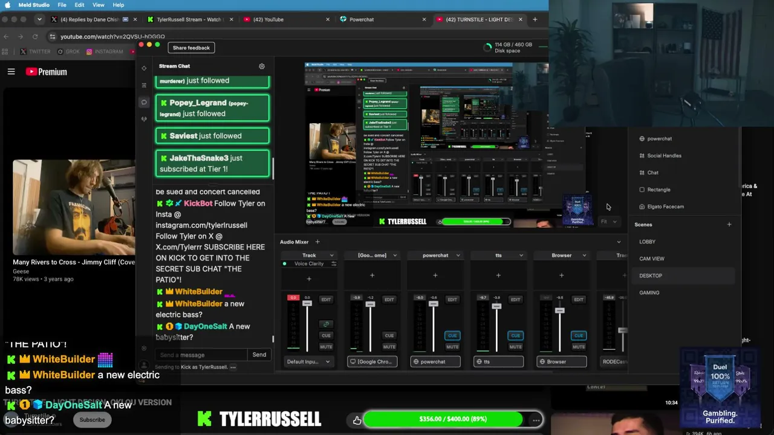Reload the page in Chrome
The height and width of the screenshot is (435, 774).
pos(36,37)
